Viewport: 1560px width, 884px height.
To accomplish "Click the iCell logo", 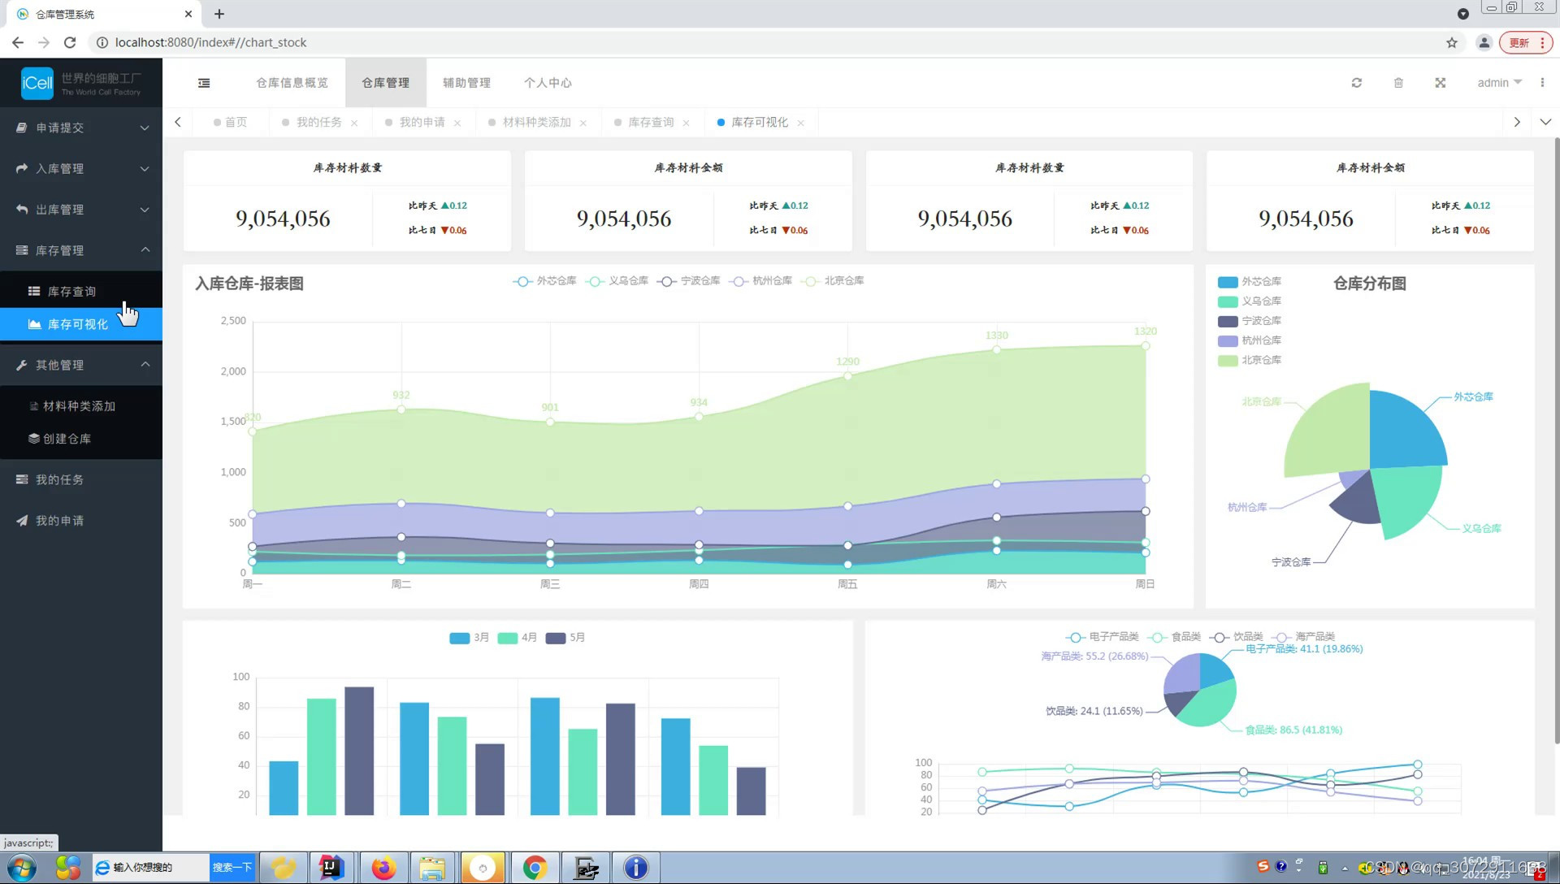I will pyautogui.click(x=37, y=83).
